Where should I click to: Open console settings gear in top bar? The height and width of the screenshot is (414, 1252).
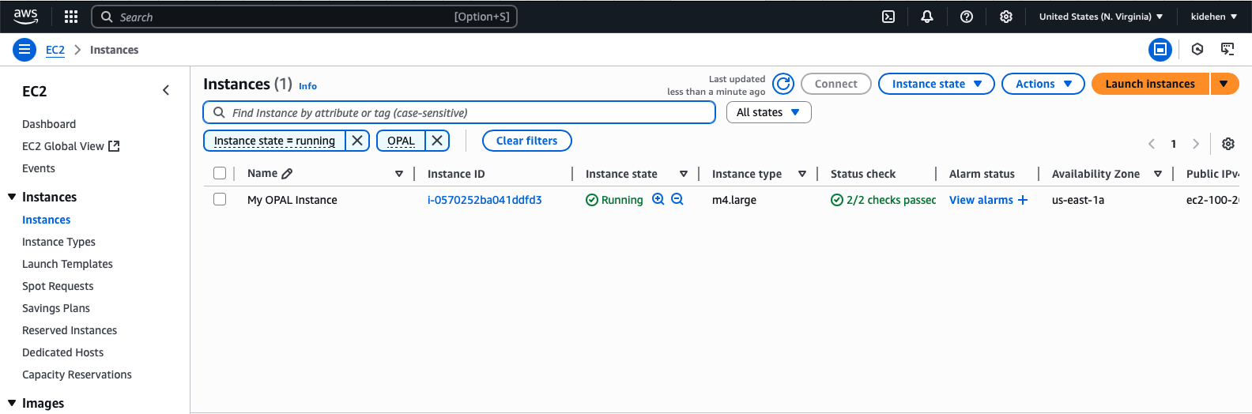pos(1006,17)
